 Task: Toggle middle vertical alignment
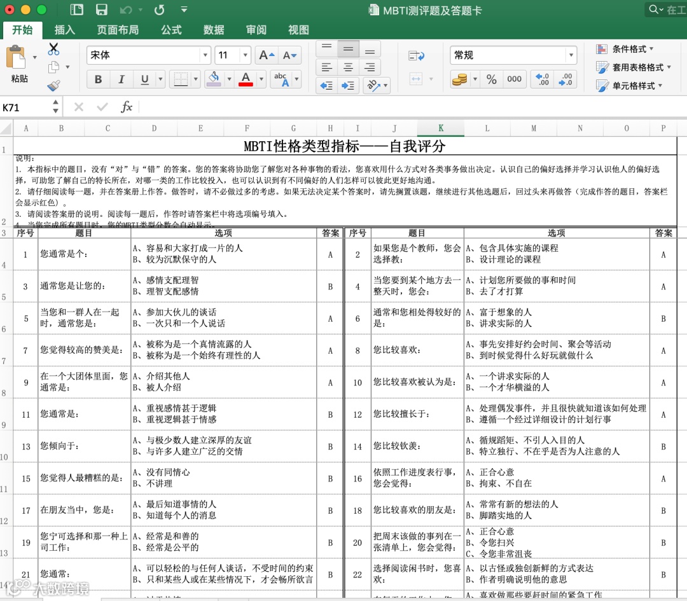[349, 48]
